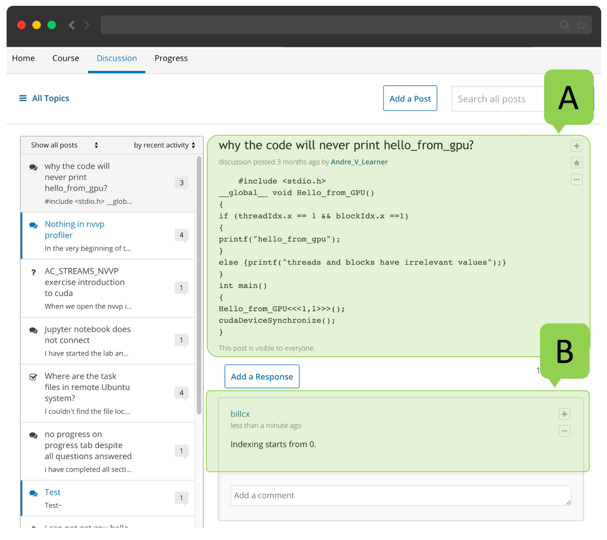Expand the 'Show all posts' filter dropdown

point(64,145)
